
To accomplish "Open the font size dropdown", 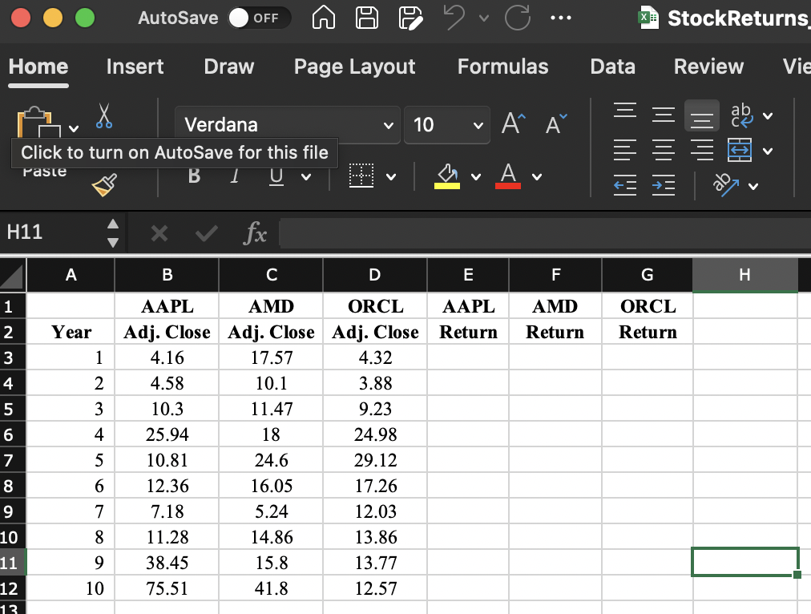I will 478,125.
